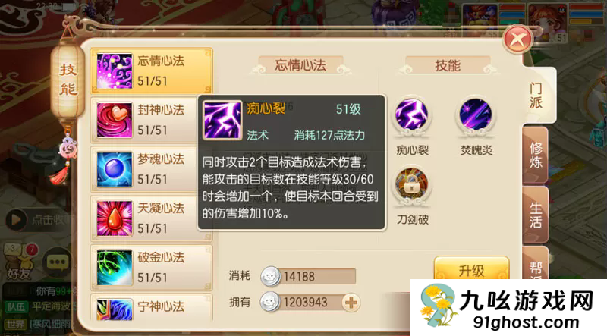This screenshot has height=336, width=607.
Task: Add silver with the plus button
Action: tap(351, 303)
